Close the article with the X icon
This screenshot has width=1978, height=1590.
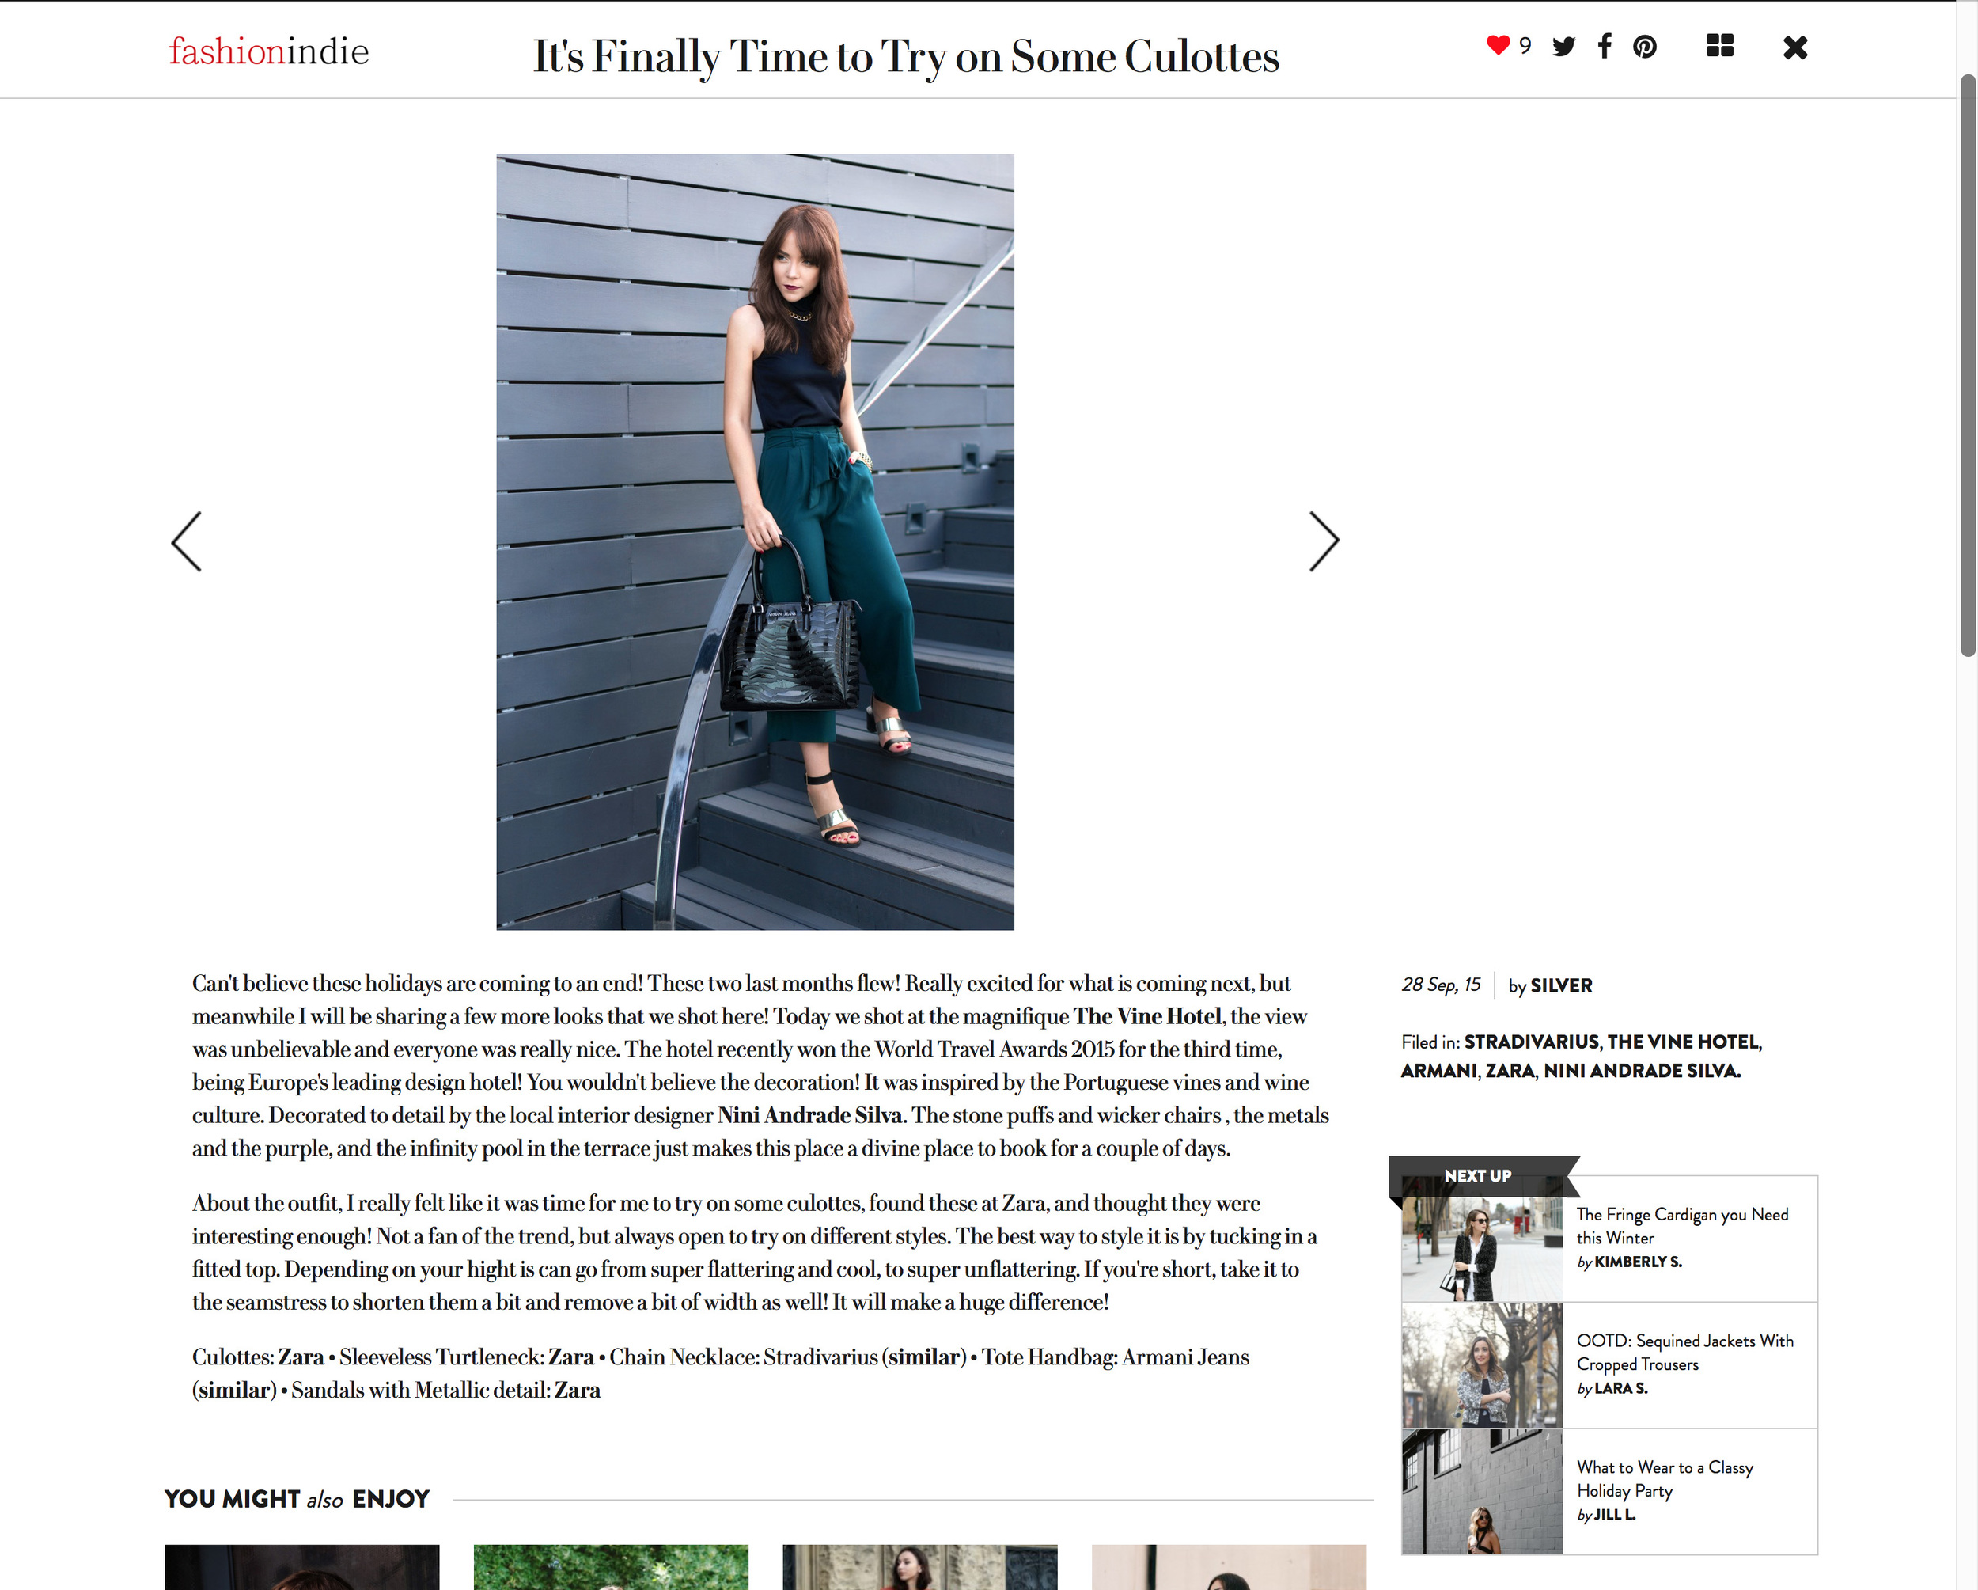[1795, 47]
